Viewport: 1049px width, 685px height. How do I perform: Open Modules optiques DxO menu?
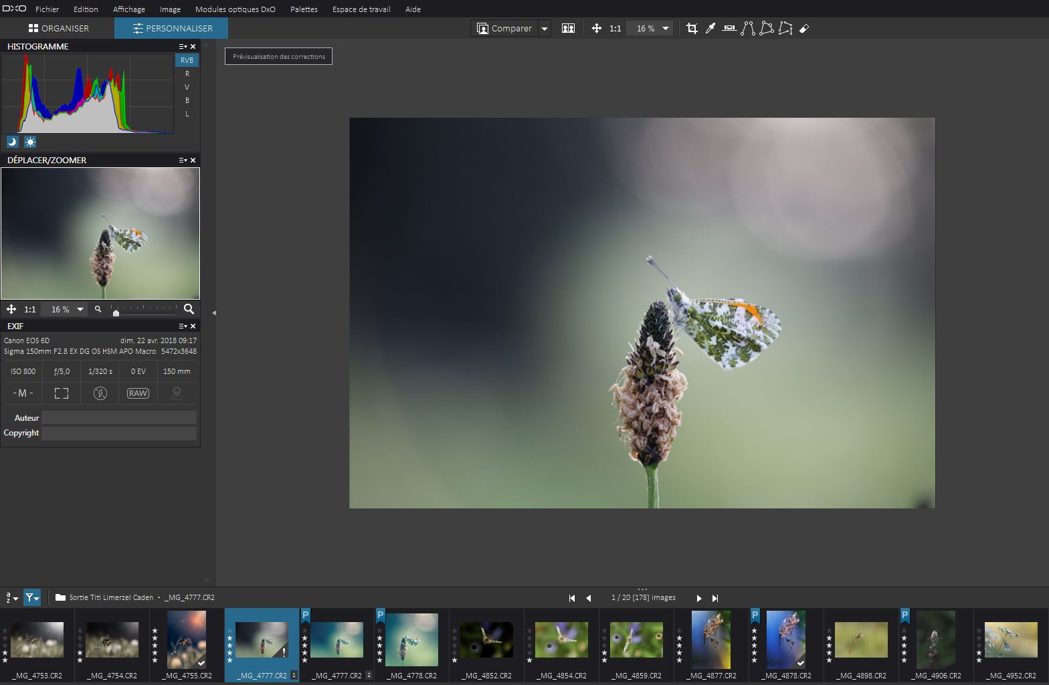[x=235, y=9]
